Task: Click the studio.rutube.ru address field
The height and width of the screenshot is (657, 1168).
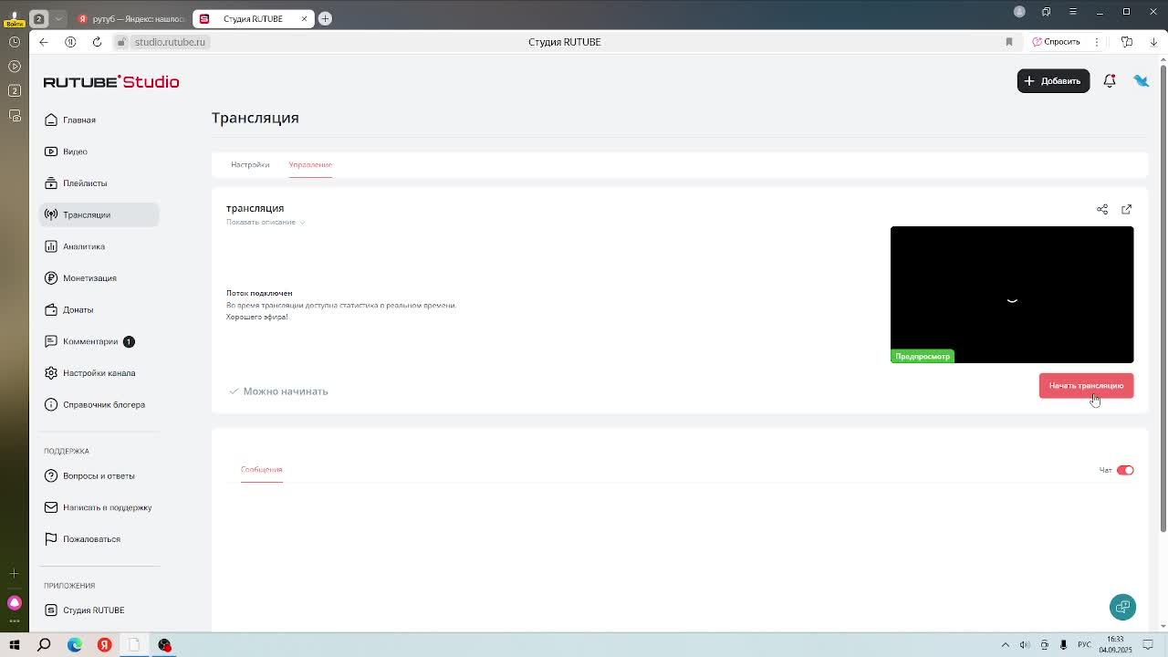Action: pos(170,42)
